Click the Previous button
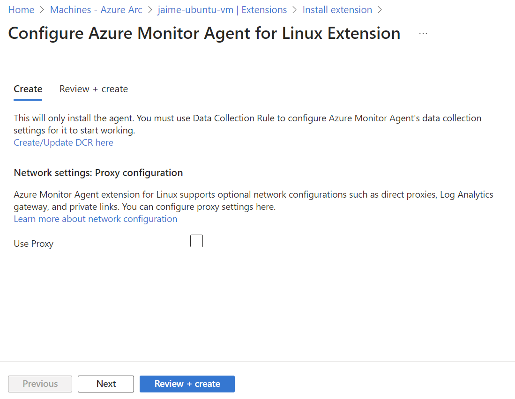This screenshot has height=399, width=515. [x=40, y=384]
